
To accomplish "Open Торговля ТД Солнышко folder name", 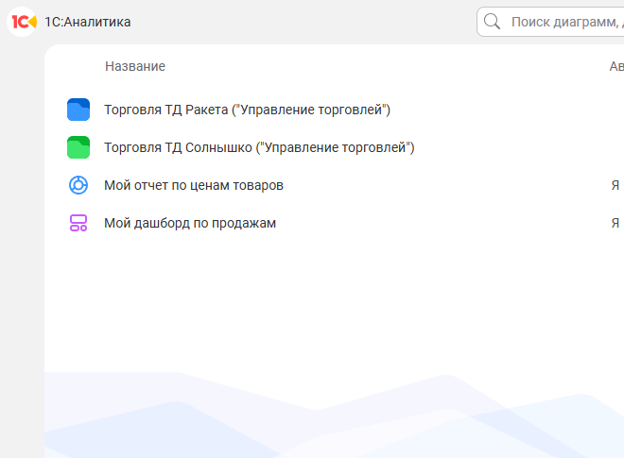I will [259, 147].
